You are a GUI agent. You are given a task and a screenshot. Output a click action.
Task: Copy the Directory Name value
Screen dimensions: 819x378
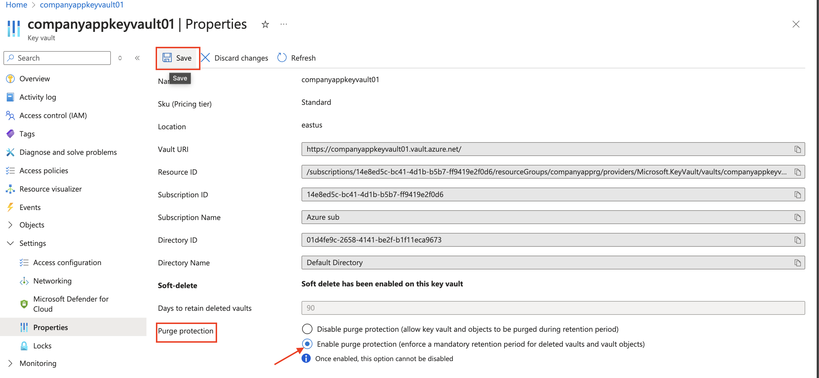[797, 263]
